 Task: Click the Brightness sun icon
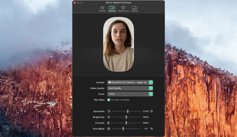(109, 117)
